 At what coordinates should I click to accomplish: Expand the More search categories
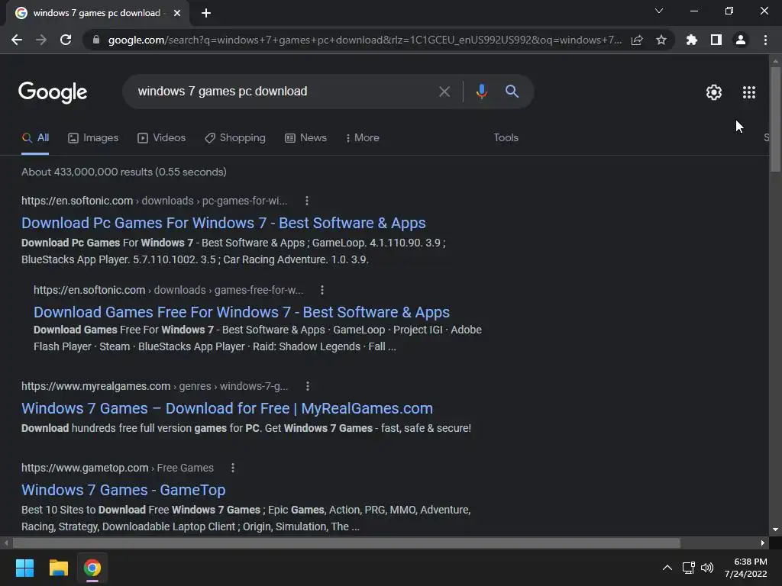363,138
